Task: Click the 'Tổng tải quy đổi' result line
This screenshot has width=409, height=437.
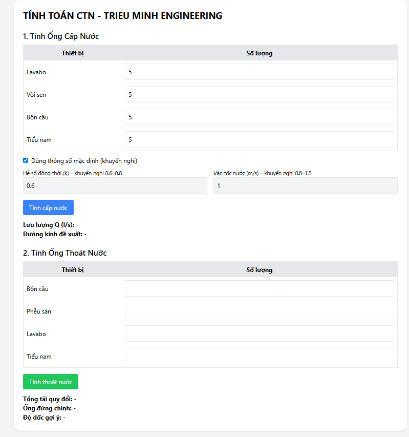Action: tap(50, 399)
